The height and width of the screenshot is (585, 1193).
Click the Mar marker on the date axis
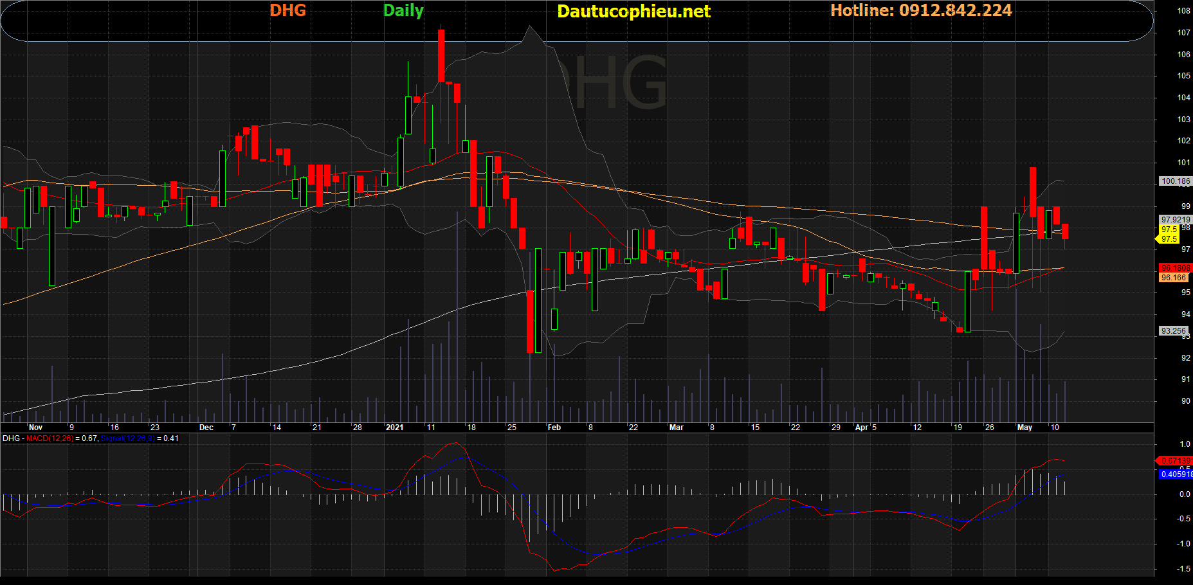click(x=676, y=428)
